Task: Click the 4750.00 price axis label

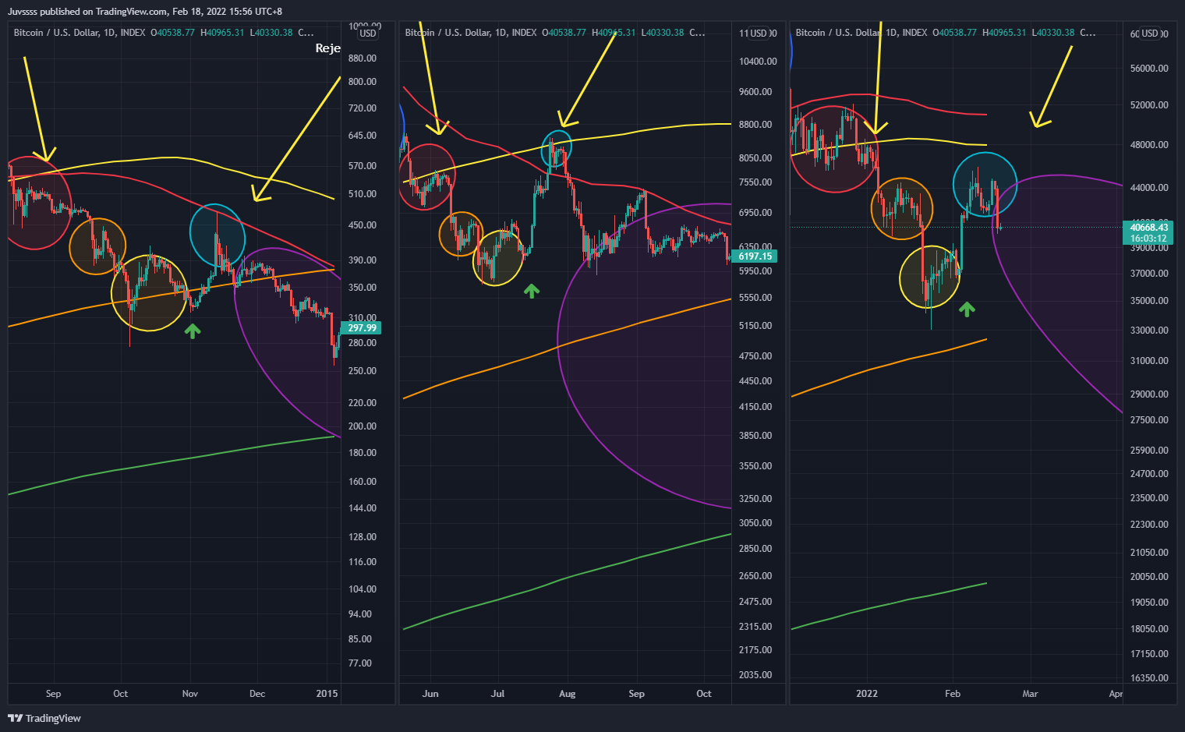Action: click(755, 356)
